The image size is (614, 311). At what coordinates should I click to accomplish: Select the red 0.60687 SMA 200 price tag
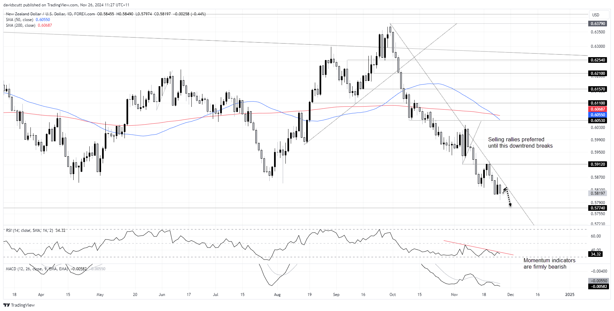[598, 109]
